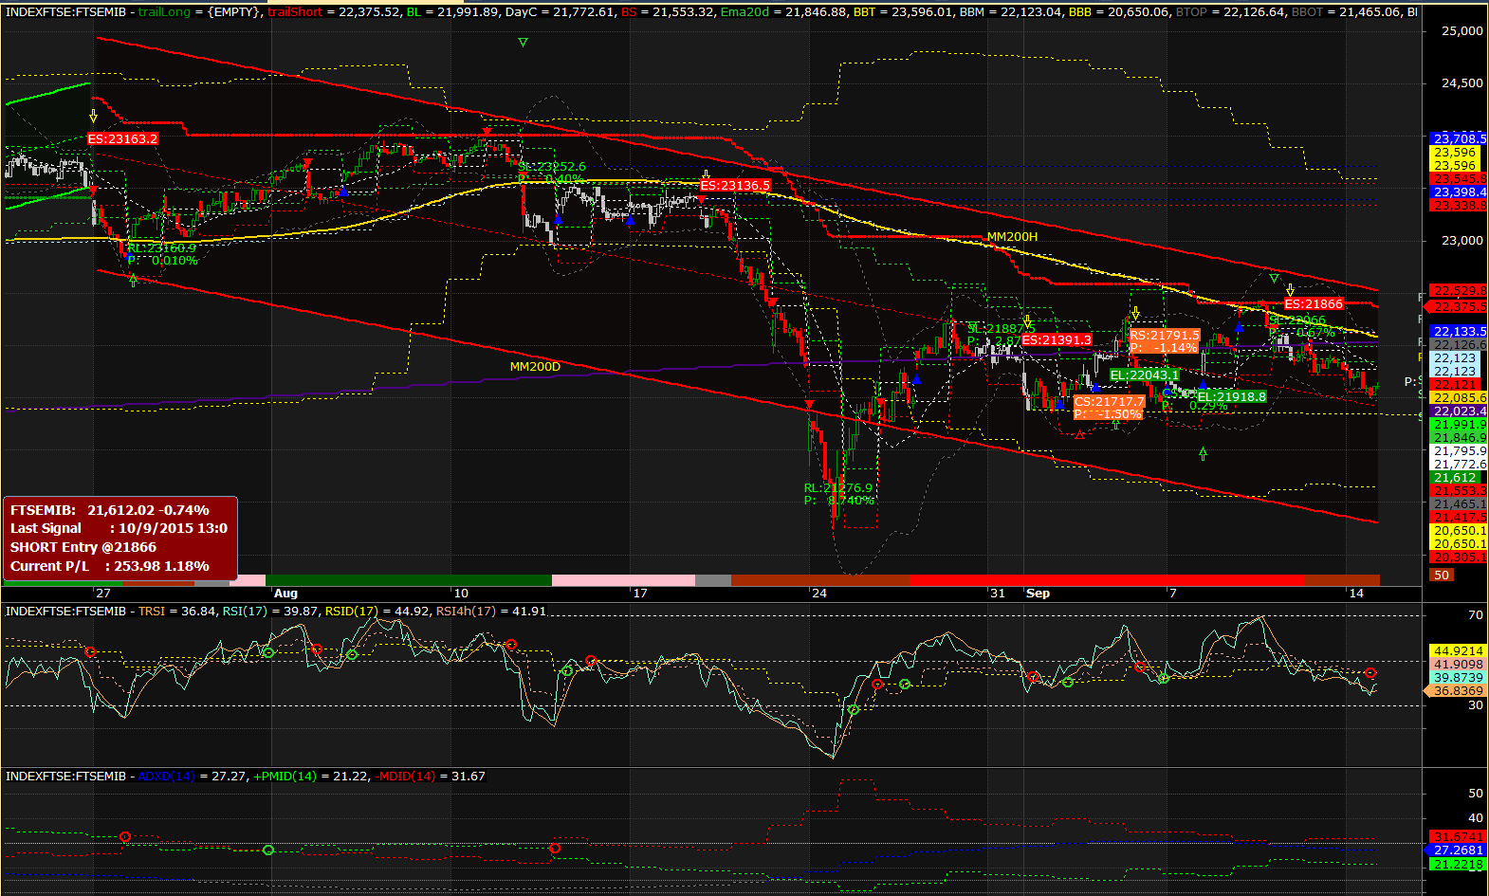The image size is (1489, 896).
Task: Click the 22,375.5 red arrow price tag
Action: 1457,306
